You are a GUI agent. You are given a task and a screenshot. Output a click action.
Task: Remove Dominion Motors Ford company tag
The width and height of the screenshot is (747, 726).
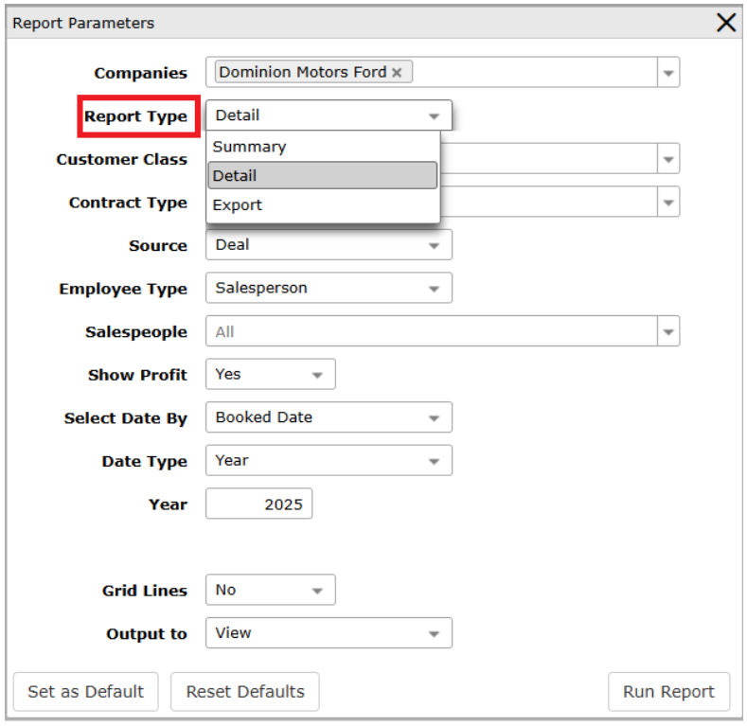click(397, 73)
